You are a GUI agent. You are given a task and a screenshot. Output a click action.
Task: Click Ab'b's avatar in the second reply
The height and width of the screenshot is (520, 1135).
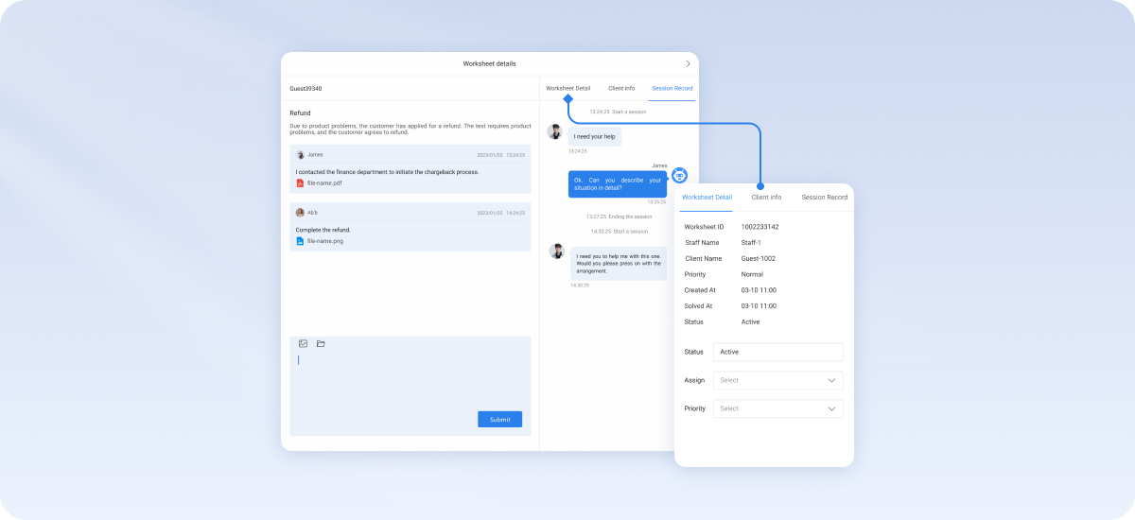[300, 213]
